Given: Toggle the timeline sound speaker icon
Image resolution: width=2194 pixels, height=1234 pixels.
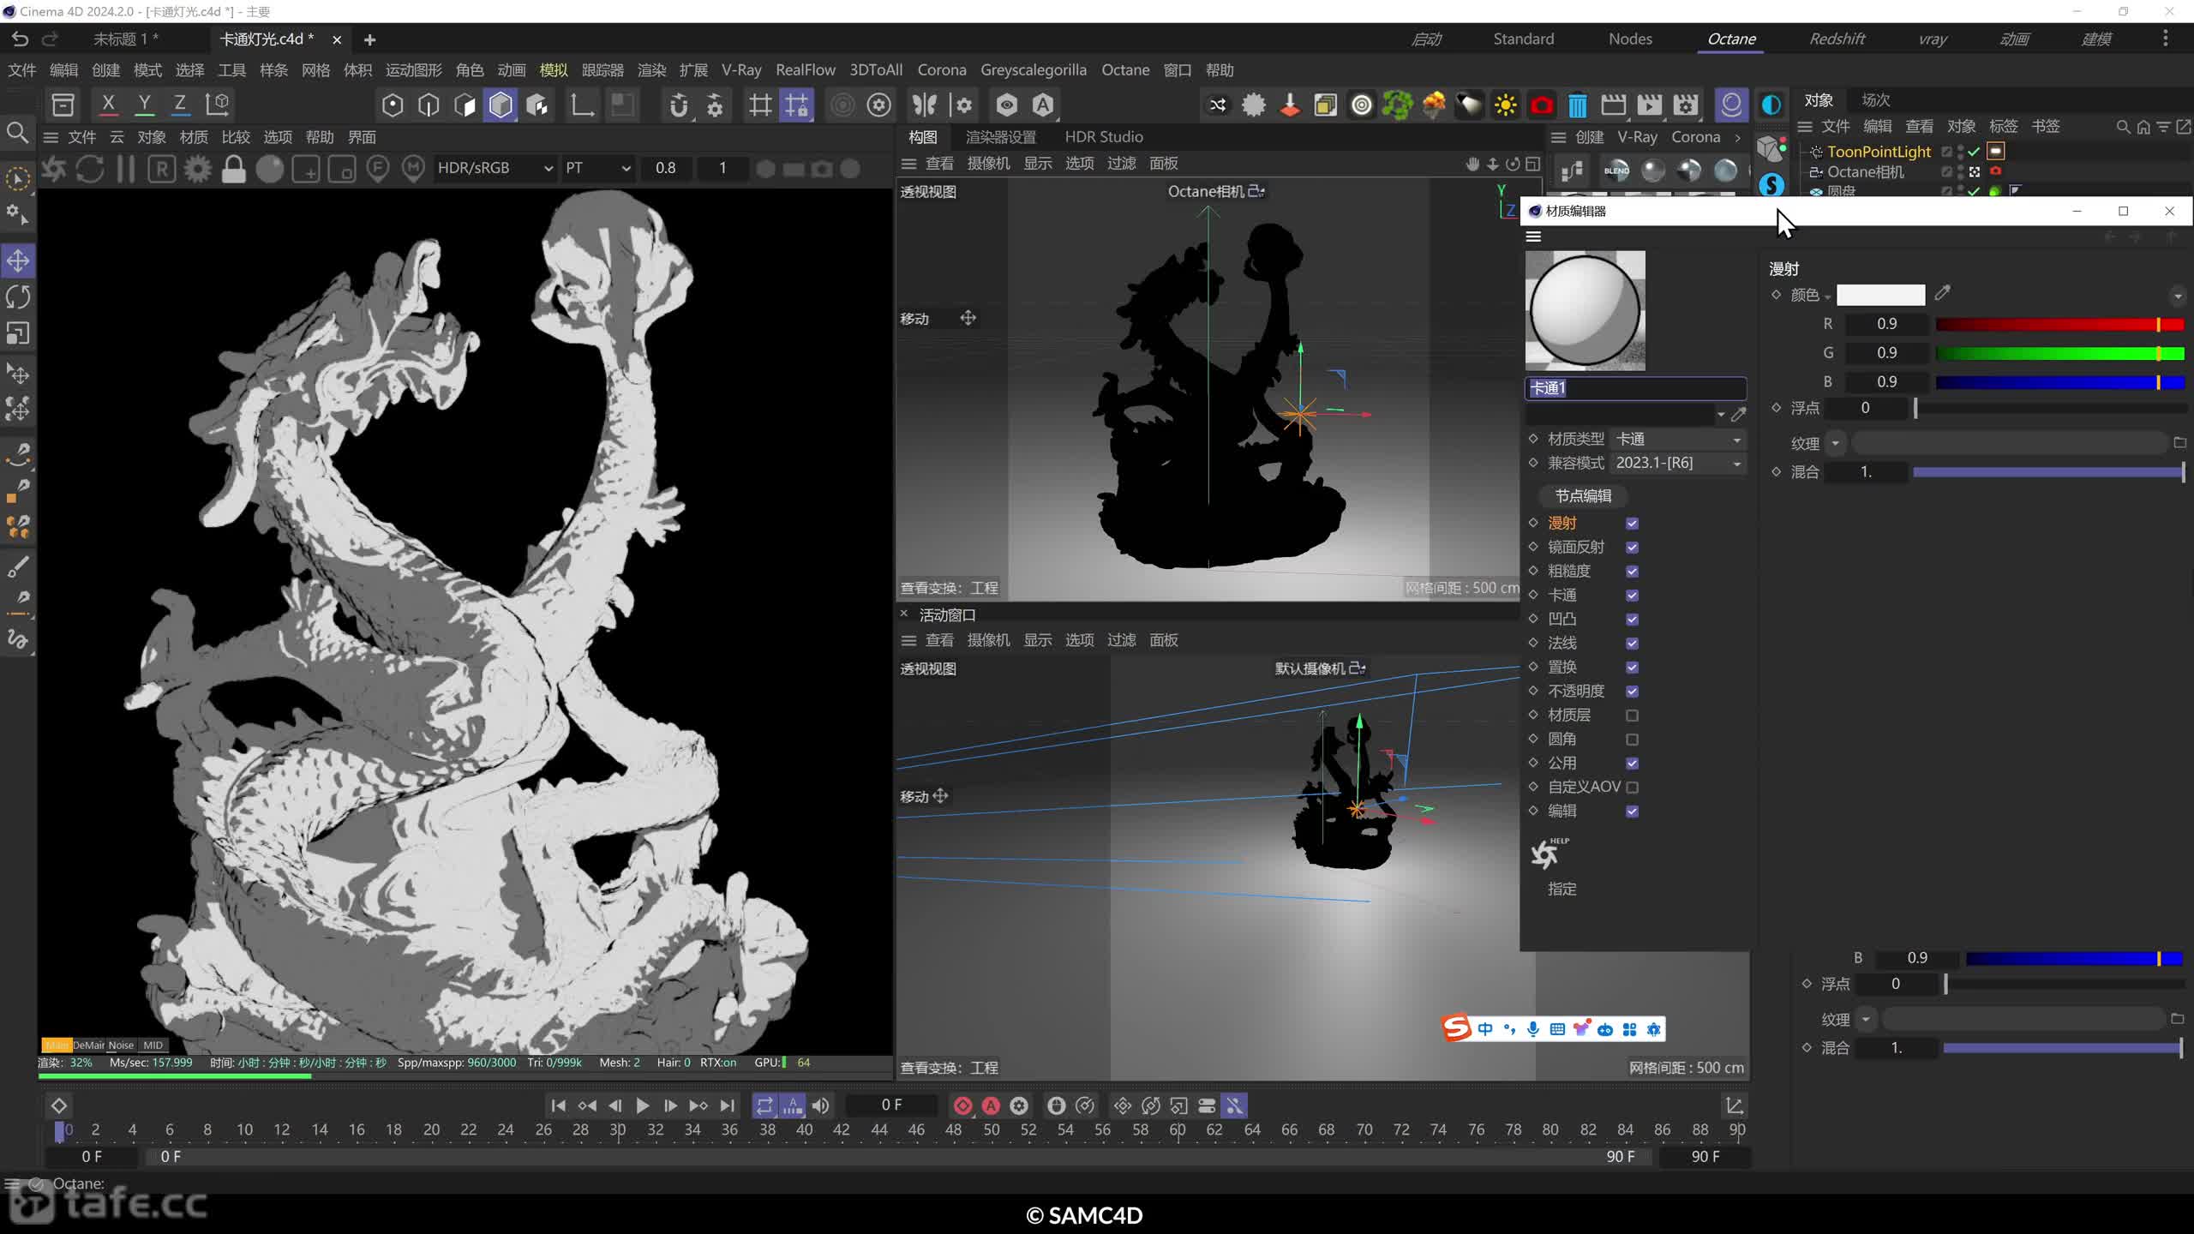Looking at the screenshot, I should coord(820,1105).
